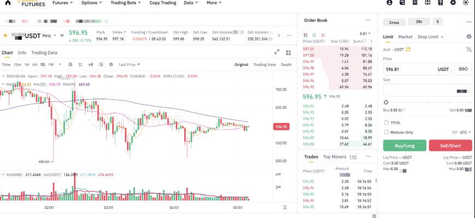This screenshot has height=218, width=475.
Task: Click the order size slider handle
Action: 386,102
